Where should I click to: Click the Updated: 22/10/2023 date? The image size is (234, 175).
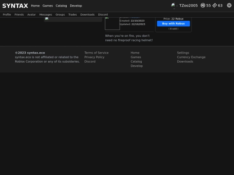pyautogui.click(x=132, y=24)
